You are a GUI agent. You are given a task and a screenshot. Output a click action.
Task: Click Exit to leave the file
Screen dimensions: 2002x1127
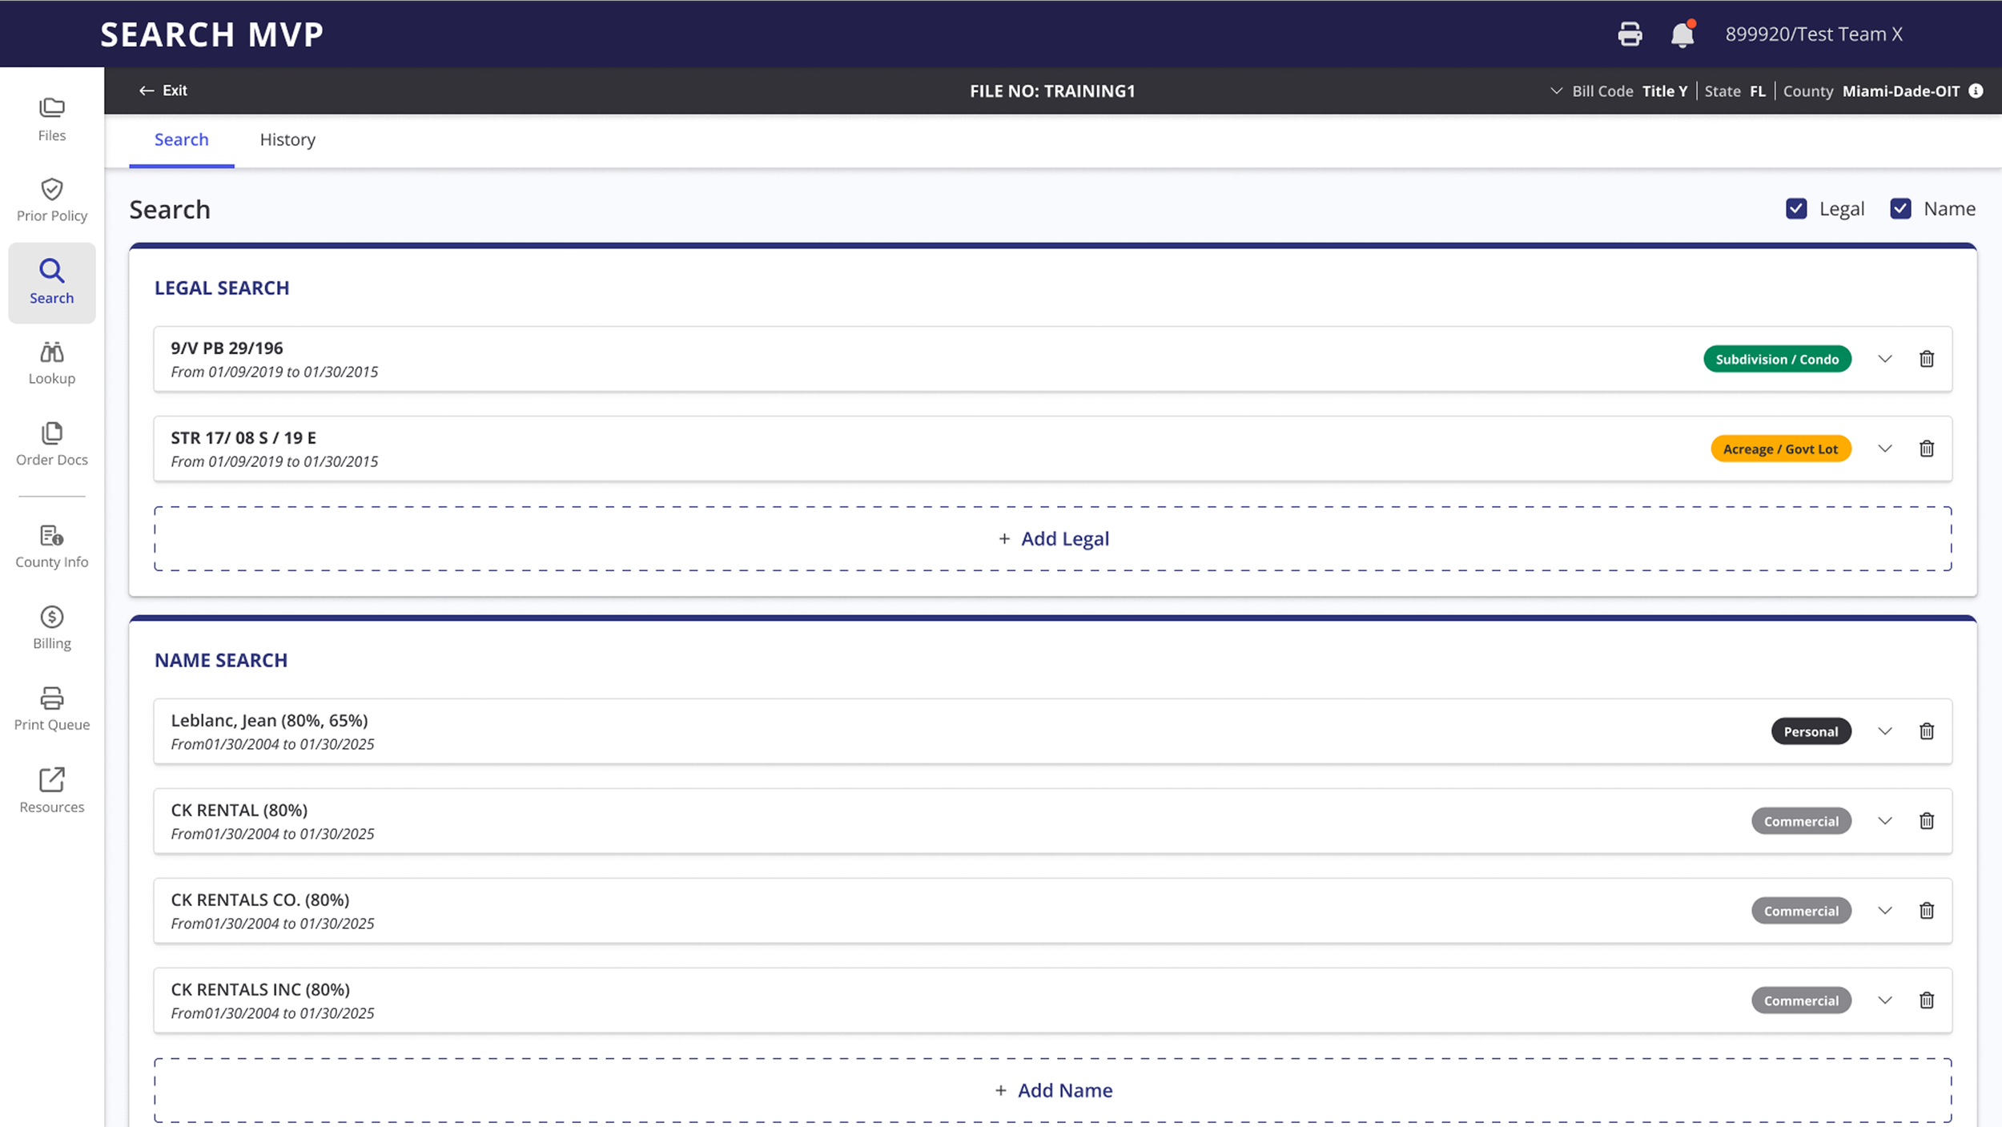tap(163, 91)
